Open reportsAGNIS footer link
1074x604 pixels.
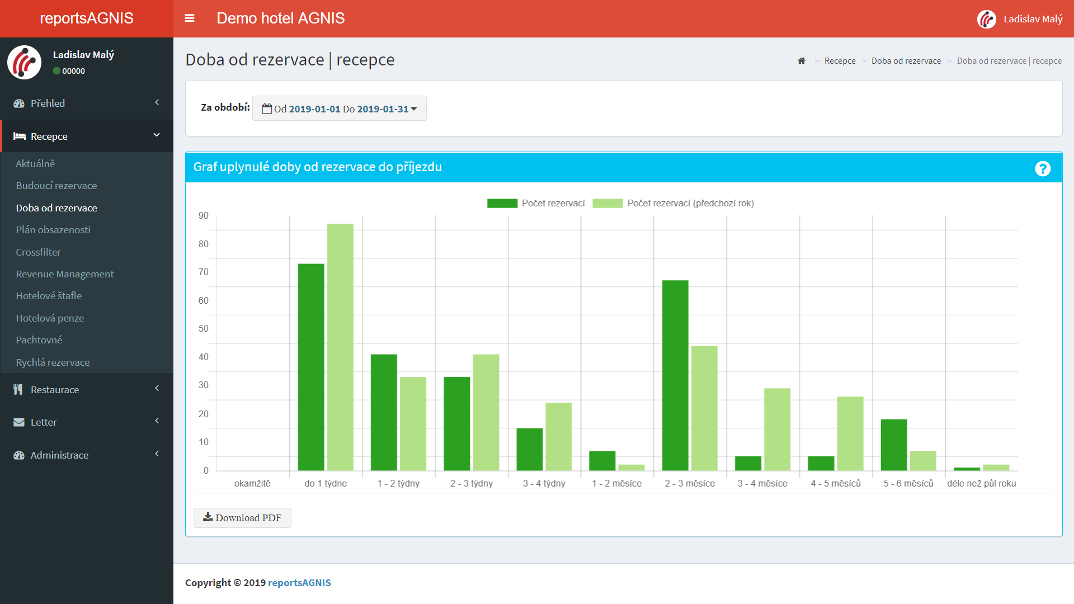point(299,583)
